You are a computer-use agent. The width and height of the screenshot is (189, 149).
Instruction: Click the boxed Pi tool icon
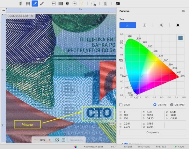pyautogui.click(x=75, y=4)
